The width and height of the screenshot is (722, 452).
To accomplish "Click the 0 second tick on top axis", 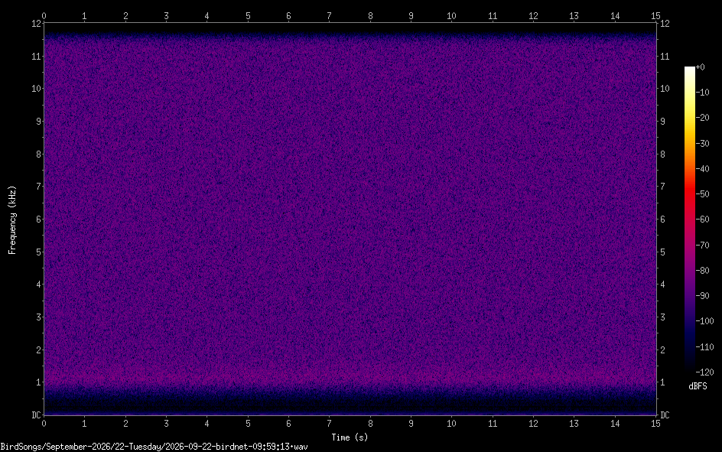I will pos(44,15).
